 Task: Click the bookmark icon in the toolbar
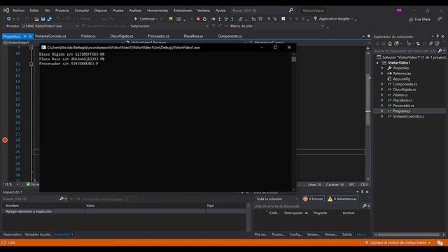click(283, 19)
